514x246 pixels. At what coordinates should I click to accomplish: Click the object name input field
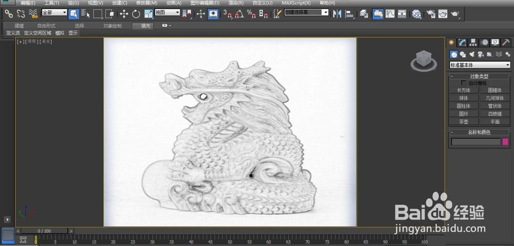pos(475,141)
